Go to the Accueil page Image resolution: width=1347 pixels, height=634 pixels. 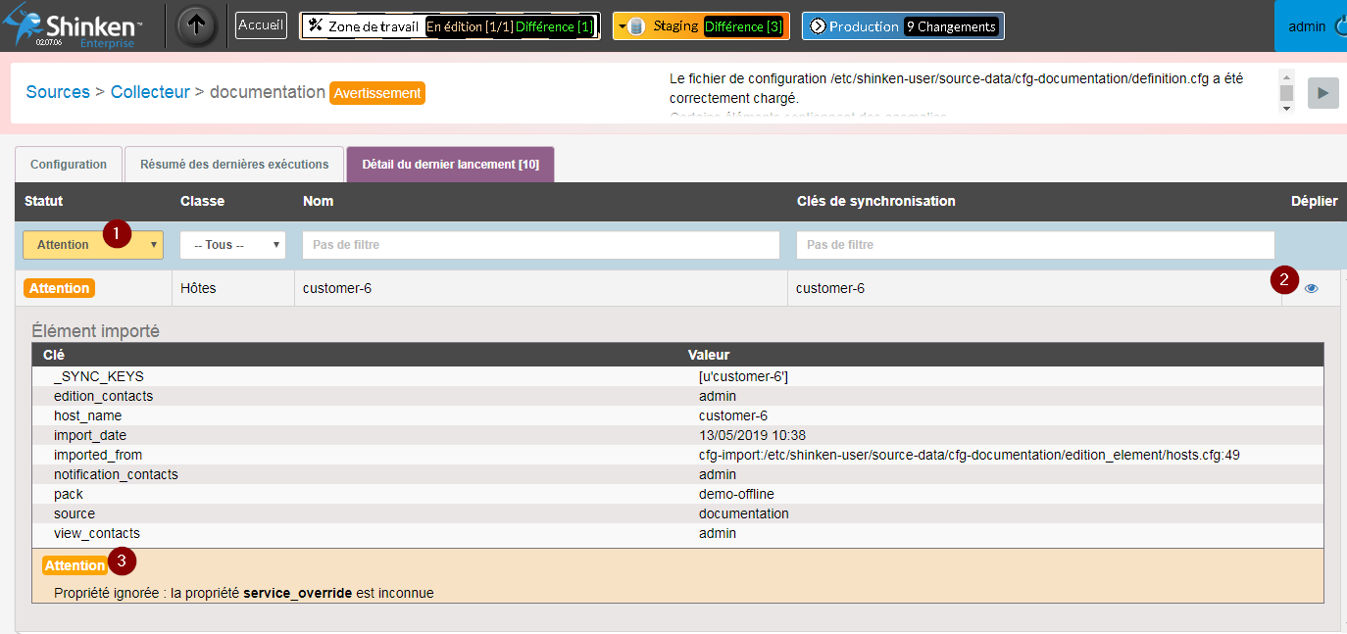(x=261, y=25)
